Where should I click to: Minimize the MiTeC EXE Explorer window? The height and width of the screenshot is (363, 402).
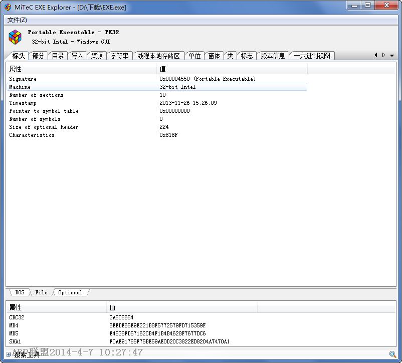(354, 5)
